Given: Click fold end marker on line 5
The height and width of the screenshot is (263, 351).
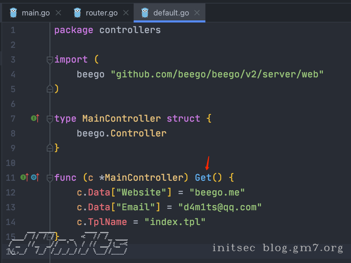Looking at the screenshot, I should 50,89.
